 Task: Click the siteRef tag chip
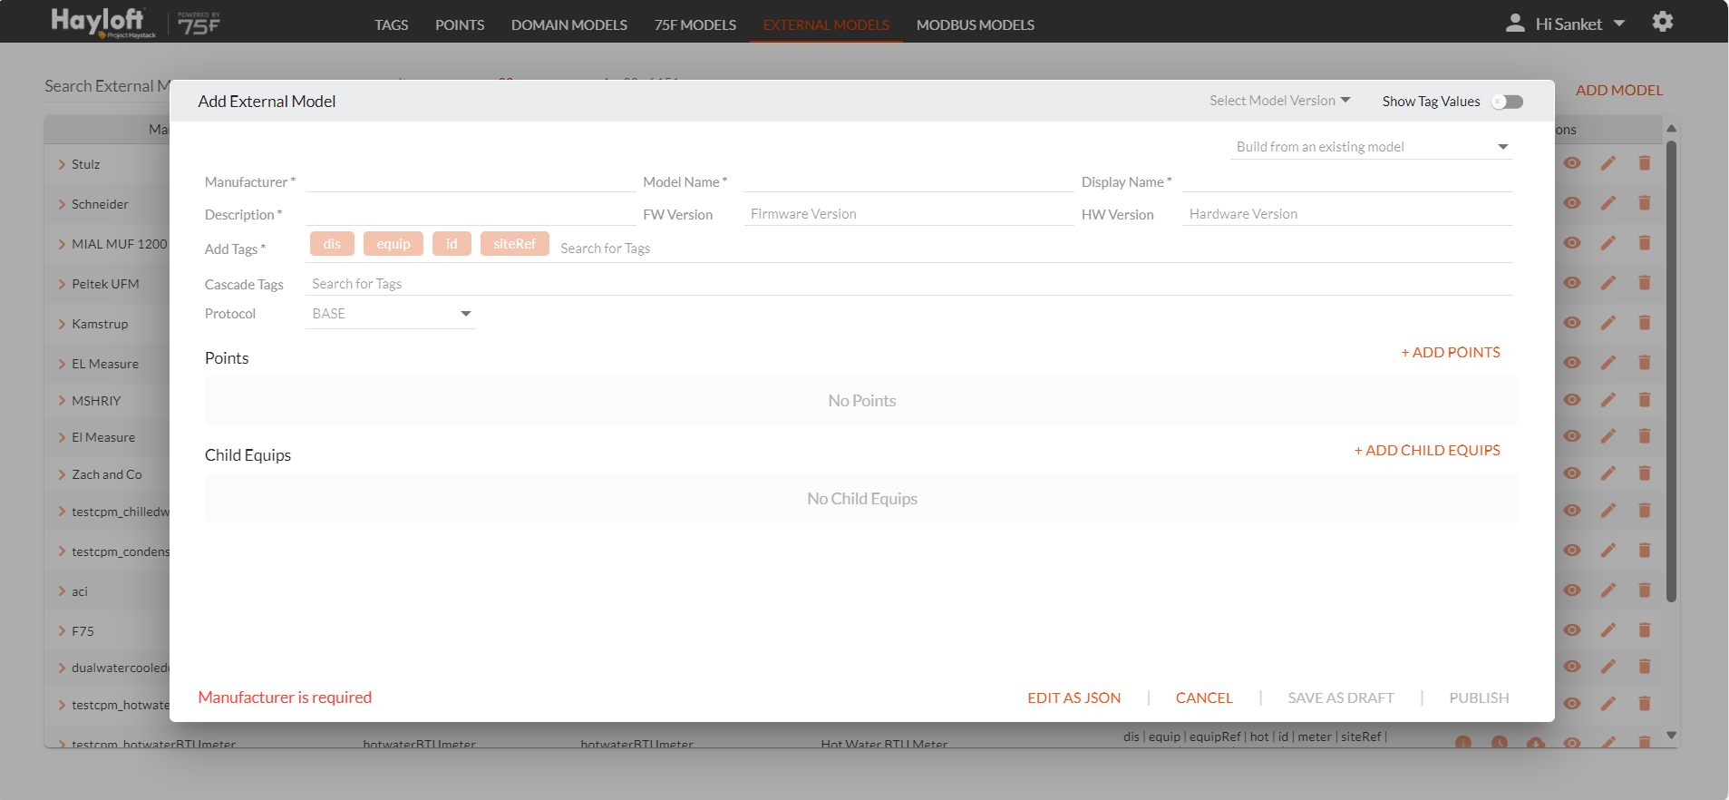(x=515, y=244)
